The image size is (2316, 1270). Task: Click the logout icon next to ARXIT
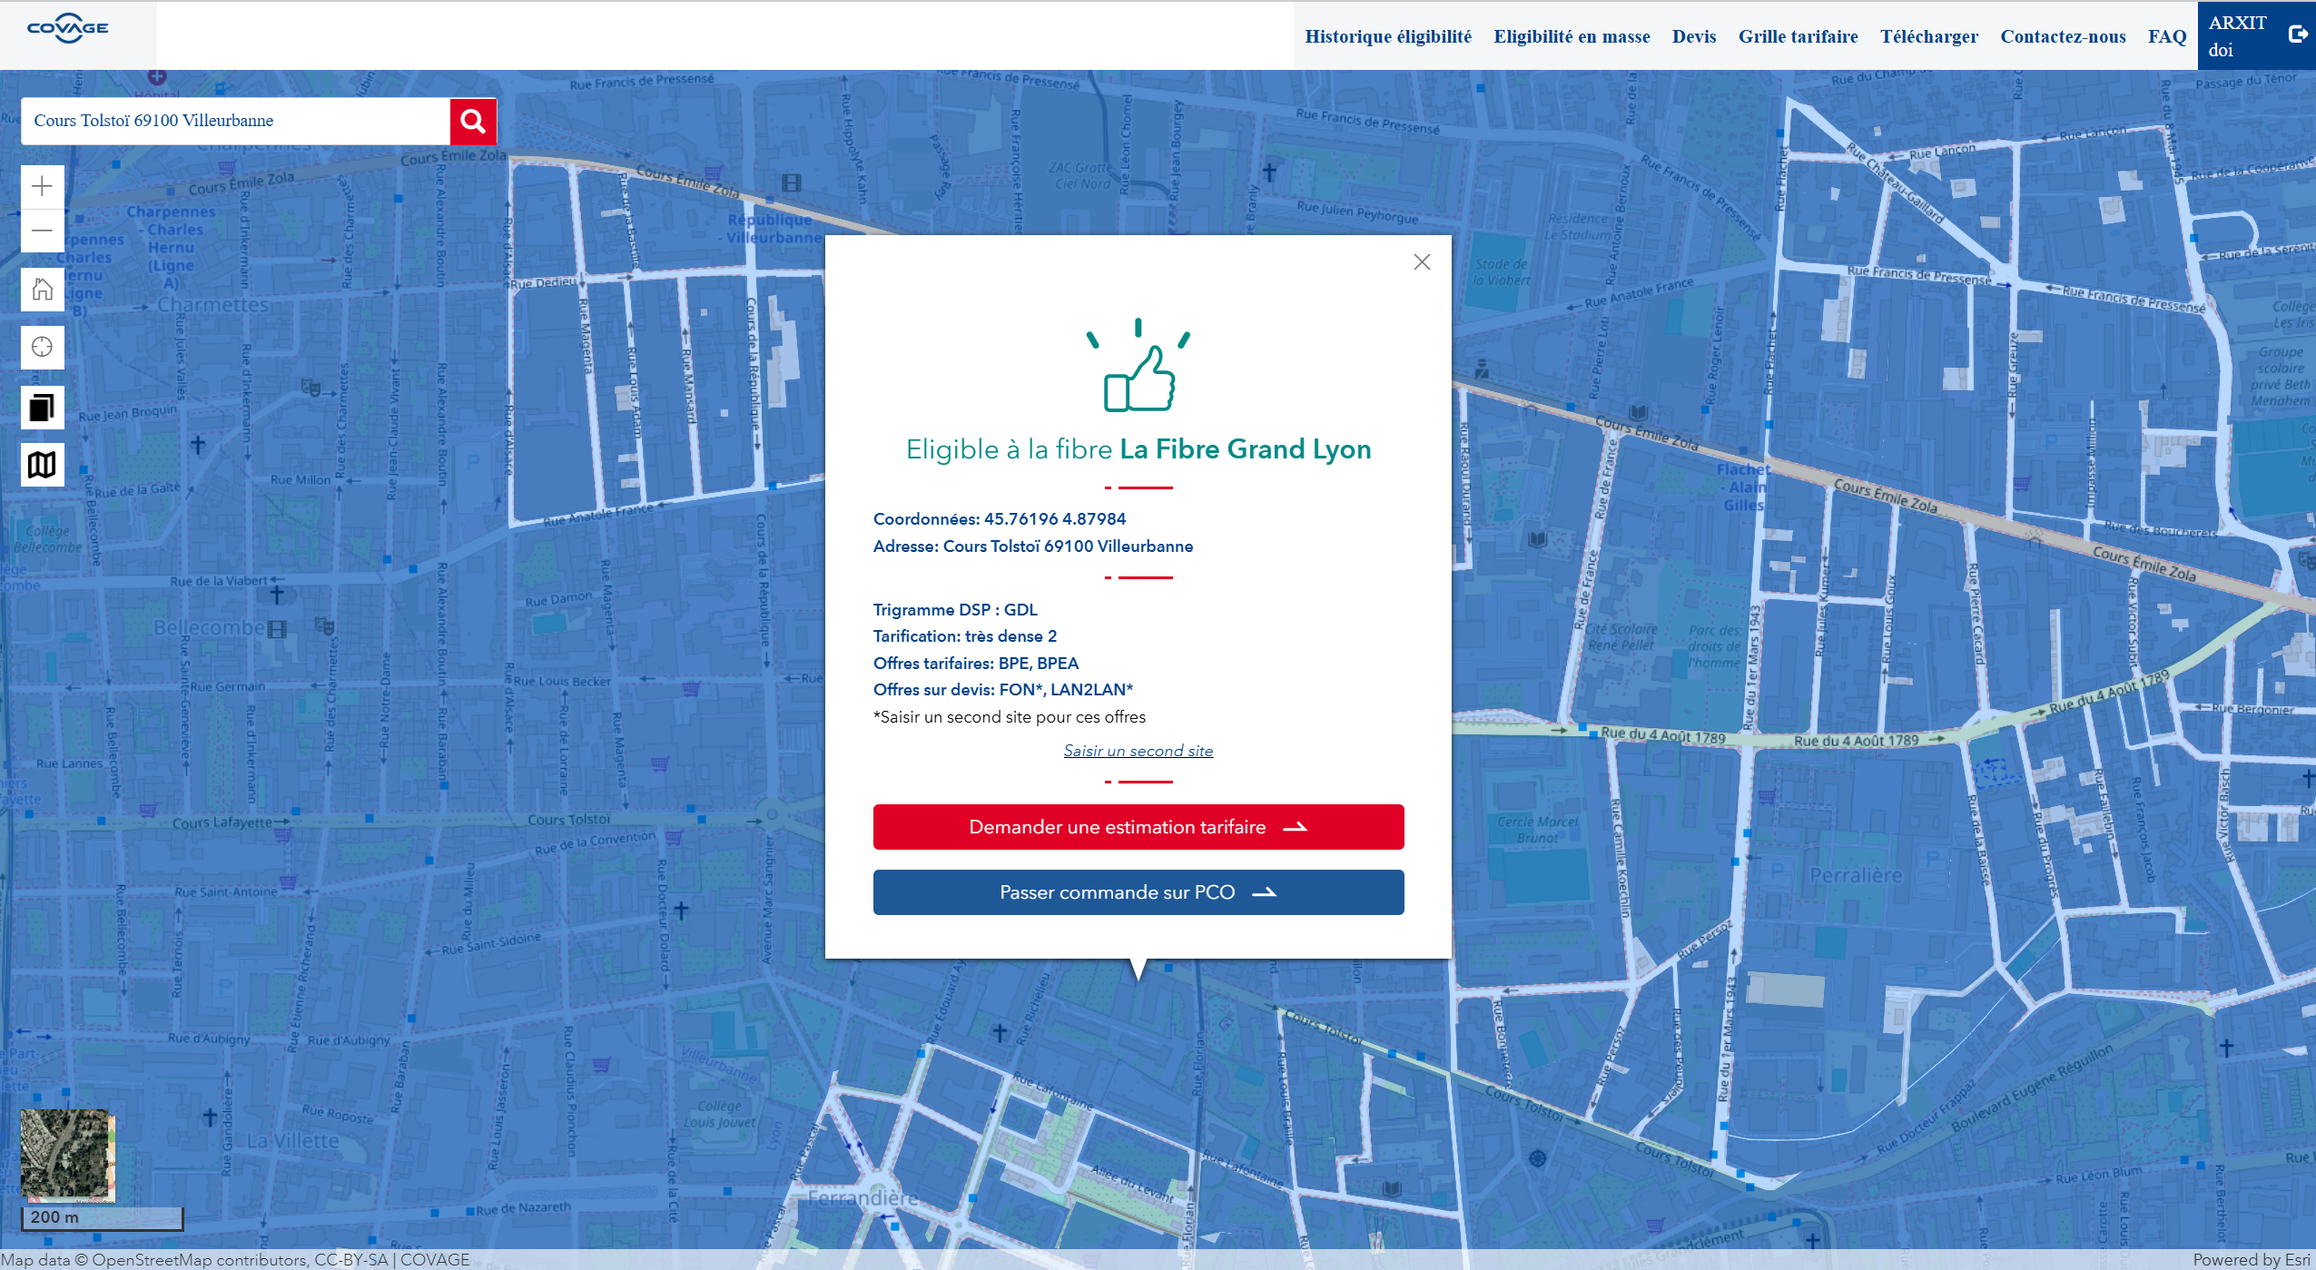2297,34
